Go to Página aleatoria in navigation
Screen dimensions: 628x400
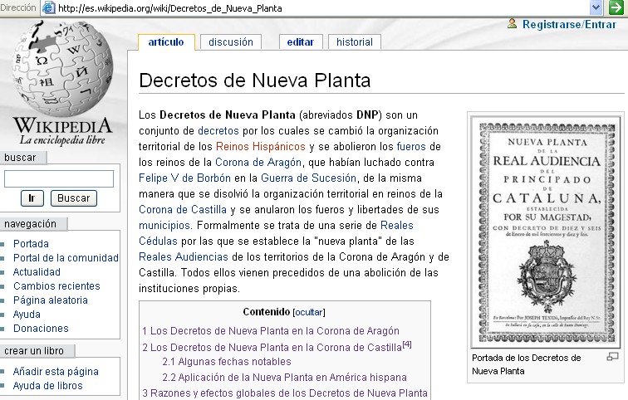pyautogui.click(x=51, y=300)
